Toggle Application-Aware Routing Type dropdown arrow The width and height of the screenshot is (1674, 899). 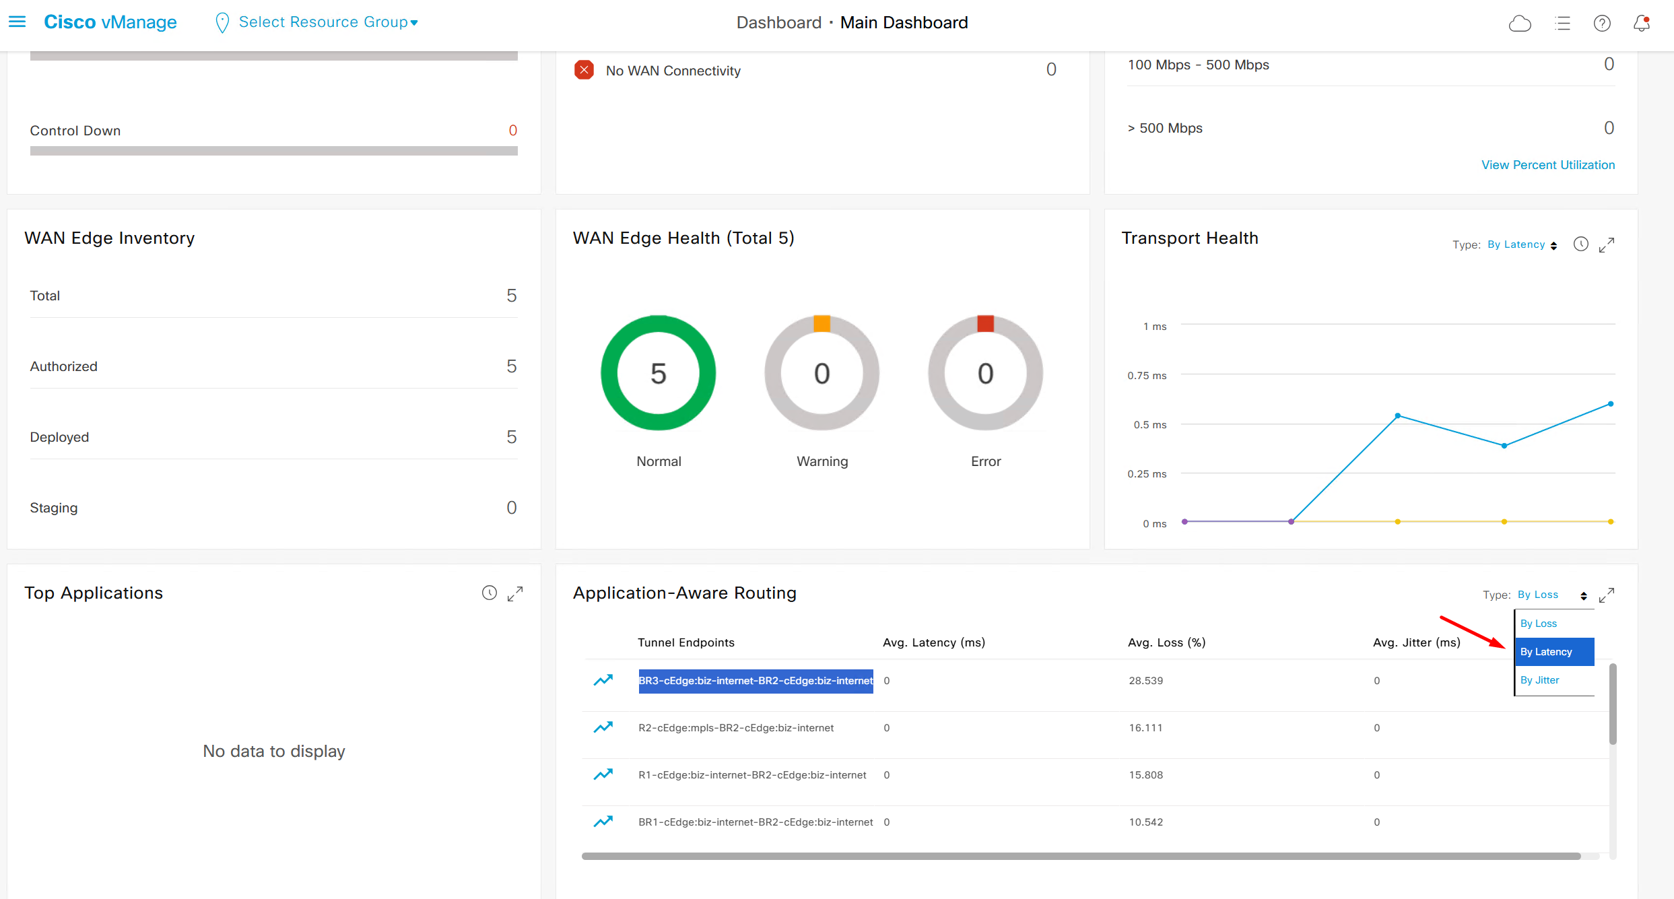[1584, 595]
